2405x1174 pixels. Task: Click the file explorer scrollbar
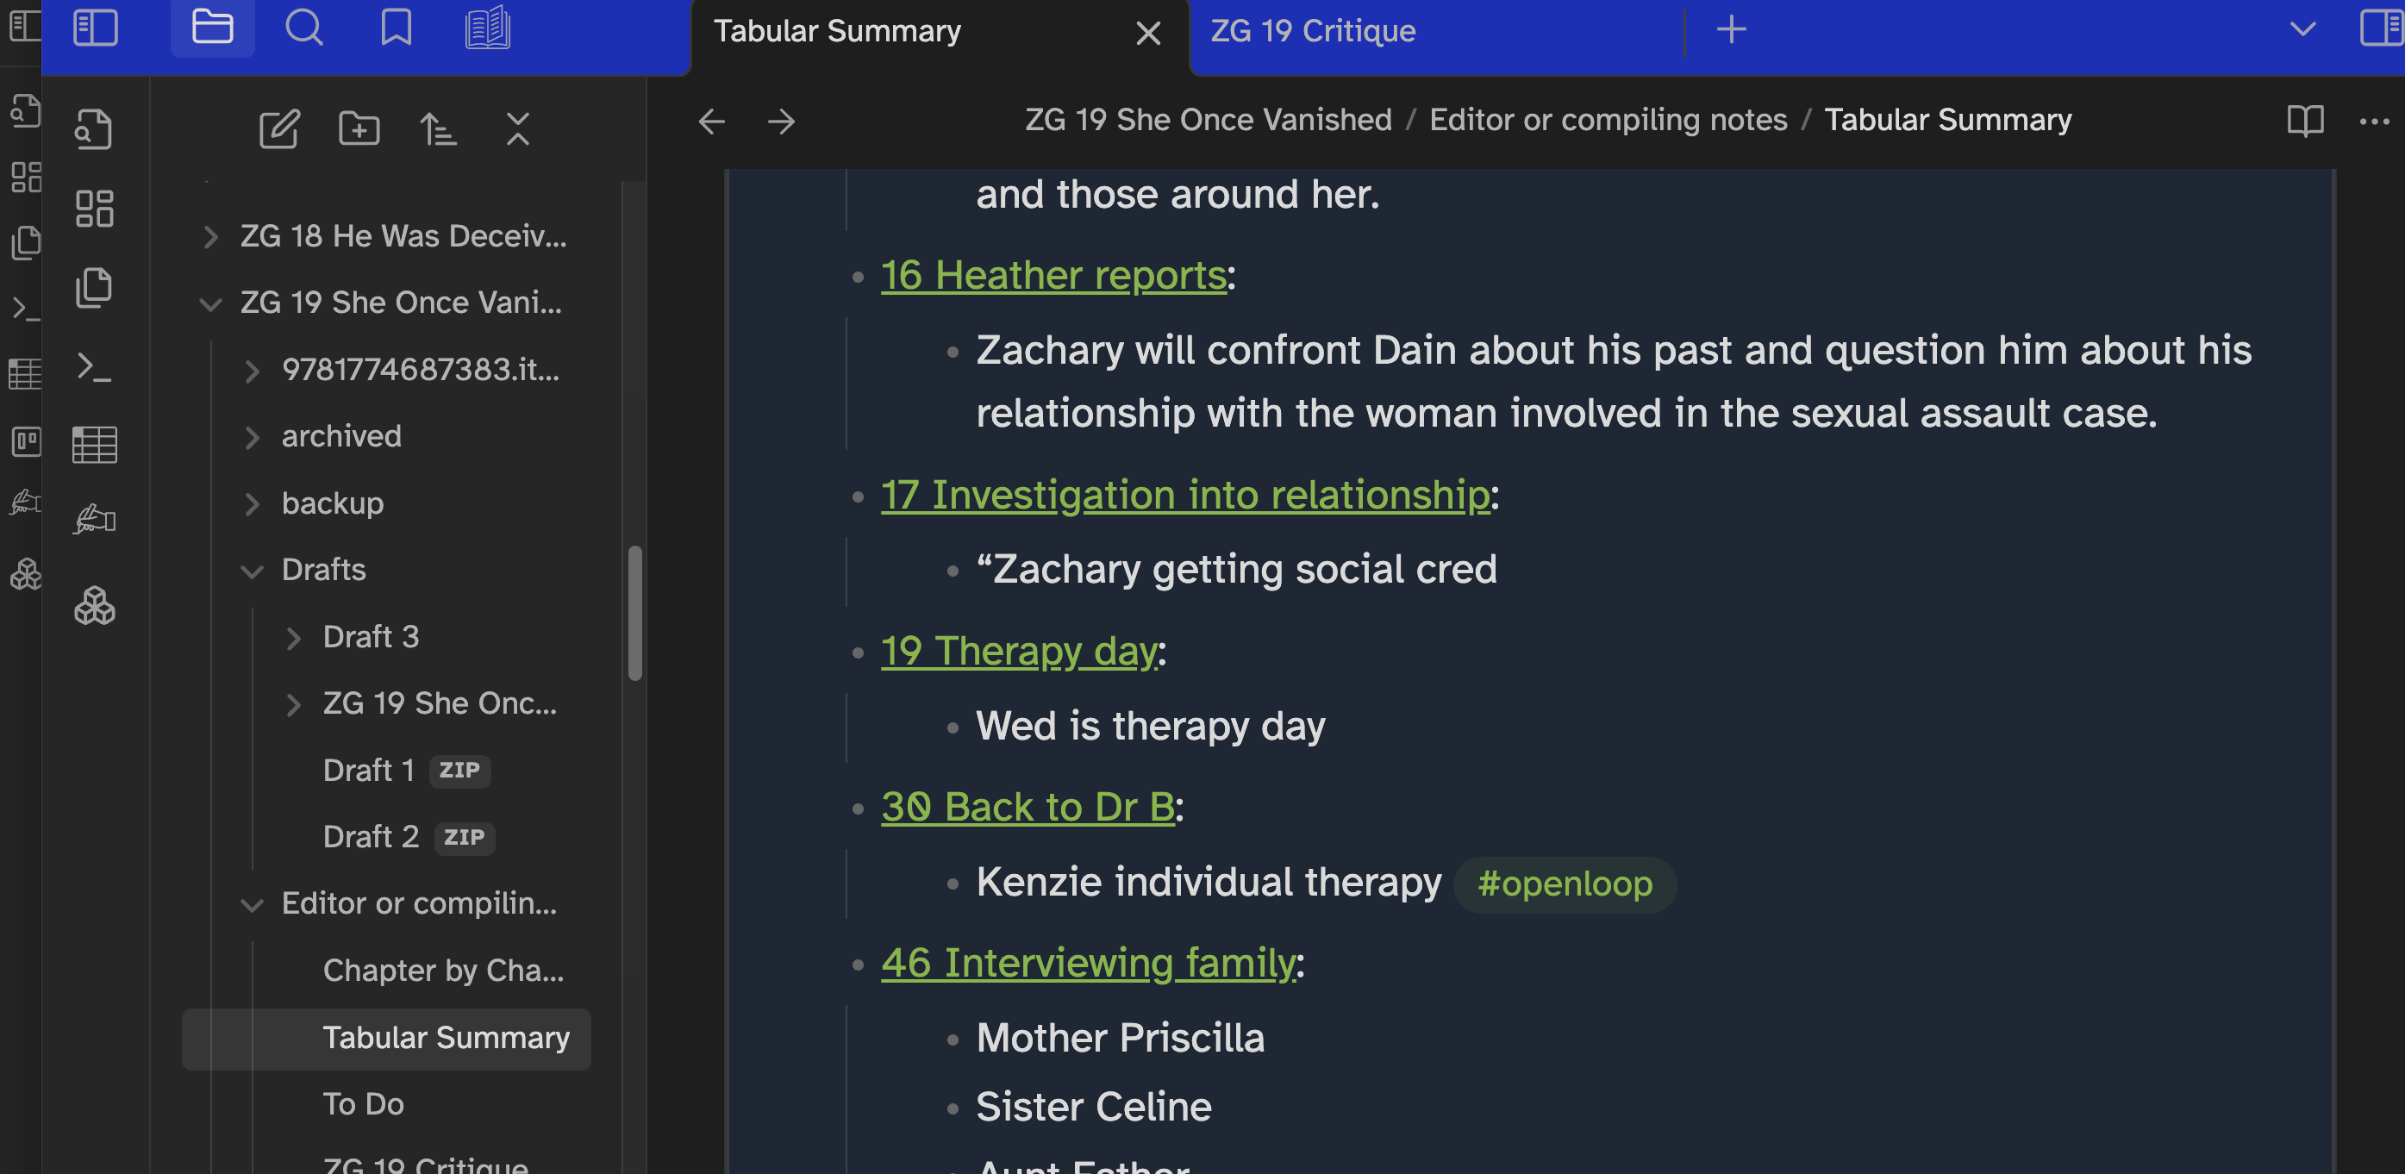[634, 613]
